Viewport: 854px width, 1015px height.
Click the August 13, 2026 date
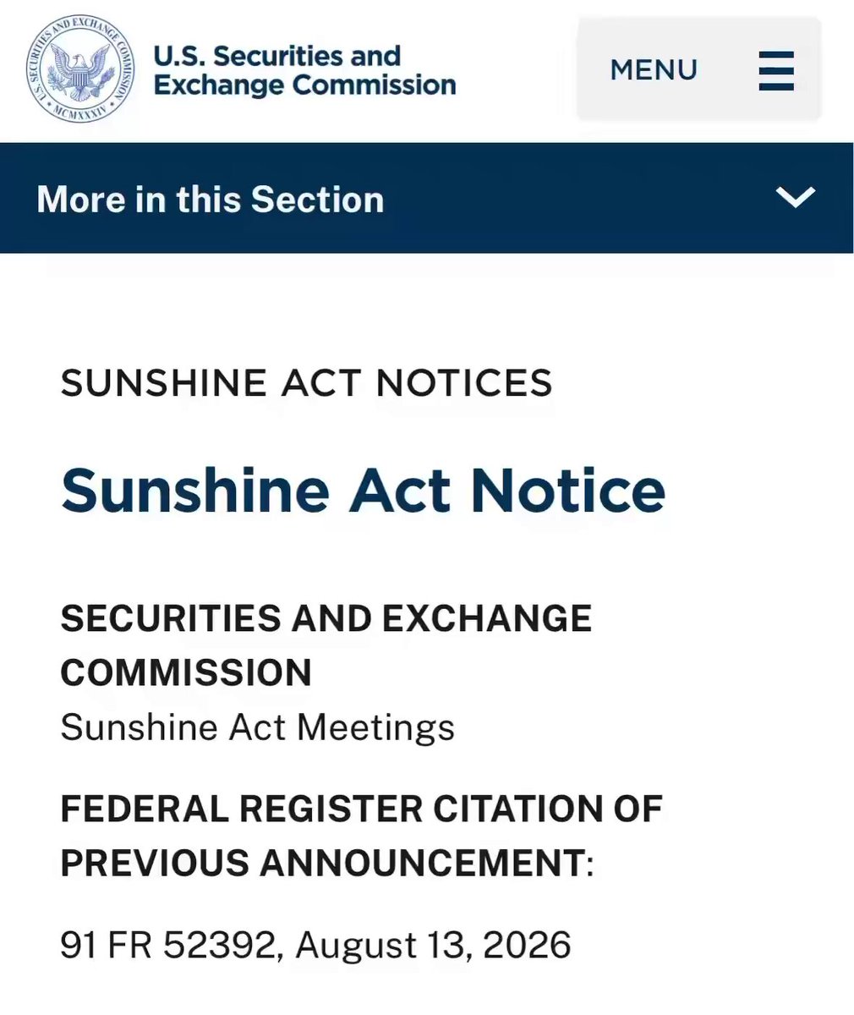point(433,945)
